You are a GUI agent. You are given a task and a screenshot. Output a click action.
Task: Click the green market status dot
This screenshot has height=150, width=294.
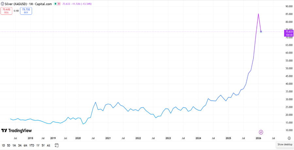[x=55, y=4]
